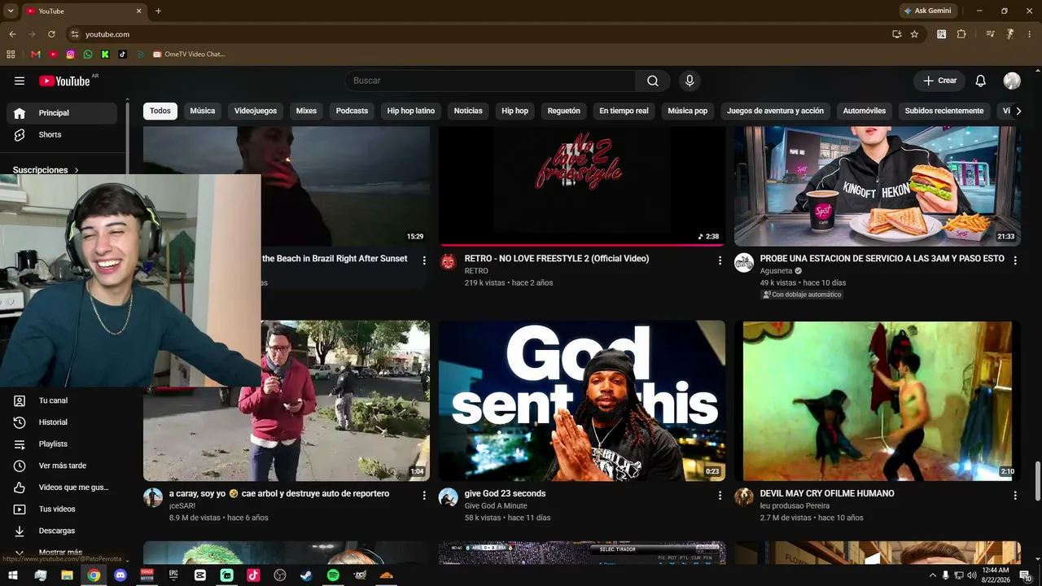
Task: Open the Agusneta channel avatar
Action: click(x=744, y=262)
